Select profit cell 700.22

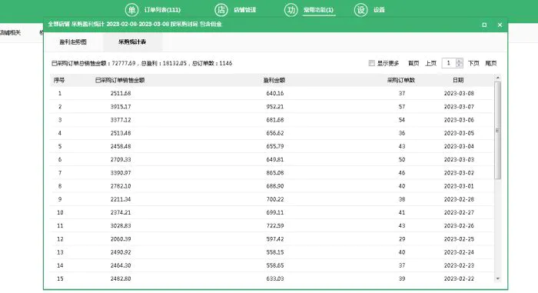(275, 199)
